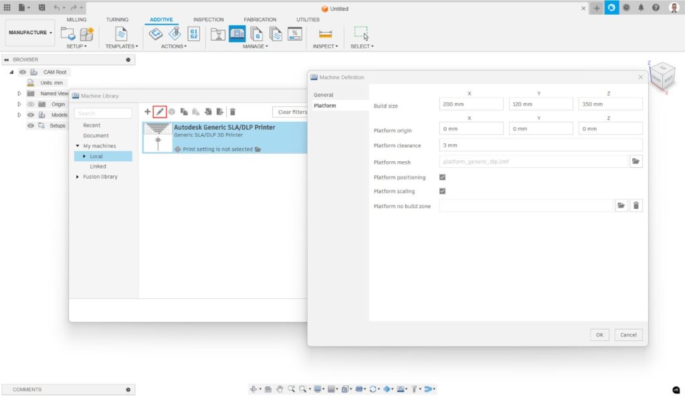The image size is (685, 396).
Task: Open the SELECT dropdown menu
Action: pyautogui.click(x=362, y=46)
